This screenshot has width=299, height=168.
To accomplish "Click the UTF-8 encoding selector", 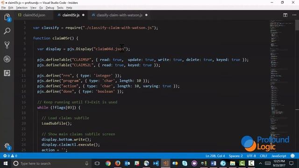I will tap(251, 156).
